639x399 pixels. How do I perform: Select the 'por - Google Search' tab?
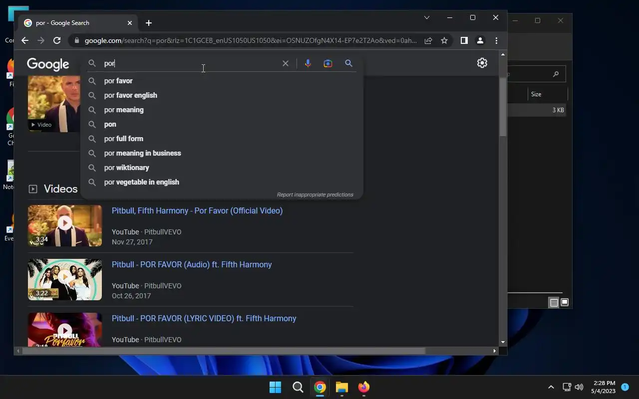[78, 23]
